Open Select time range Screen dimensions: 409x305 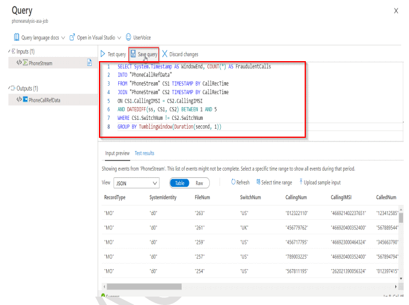pos(276,183)
